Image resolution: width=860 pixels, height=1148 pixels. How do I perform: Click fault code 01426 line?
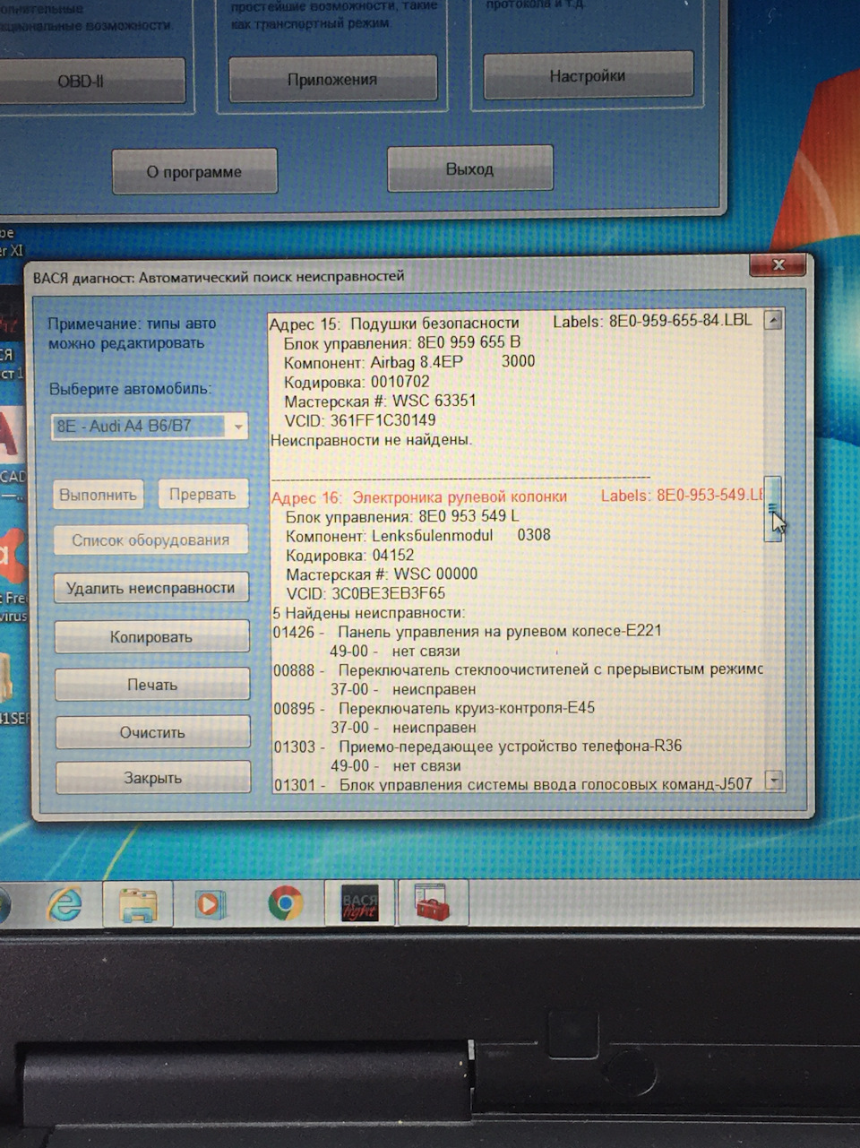pyautogui.click(x=467, y=632)
